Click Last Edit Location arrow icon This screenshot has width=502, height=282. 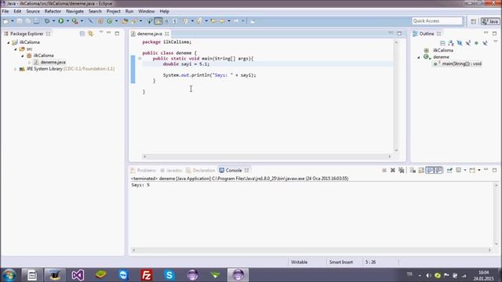click(x=213, y=21)
